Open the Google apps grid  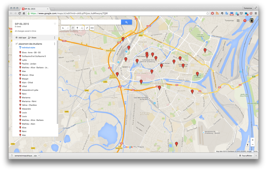tap(238, 21)
